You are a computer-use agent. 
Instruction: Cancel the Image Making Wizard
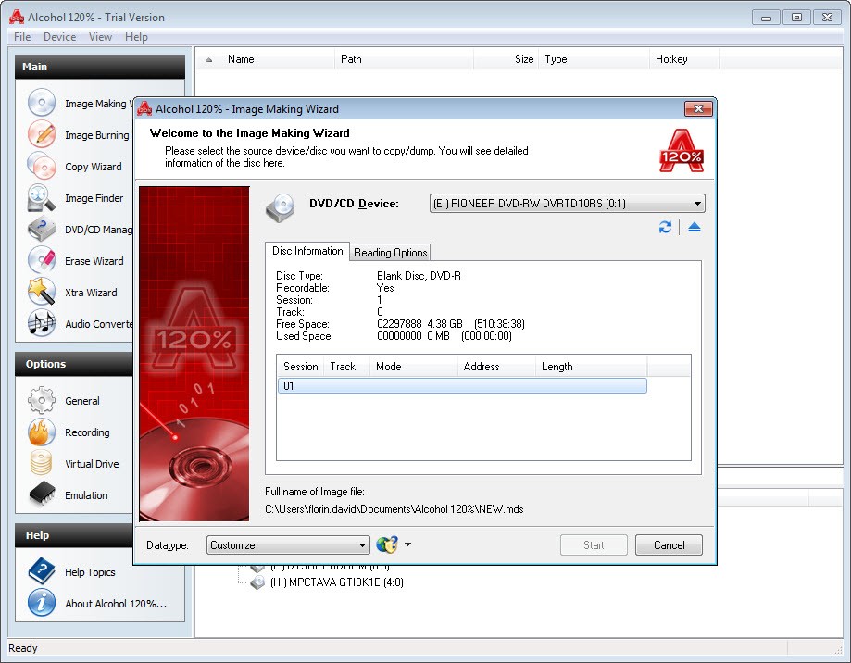click(669, 544)
